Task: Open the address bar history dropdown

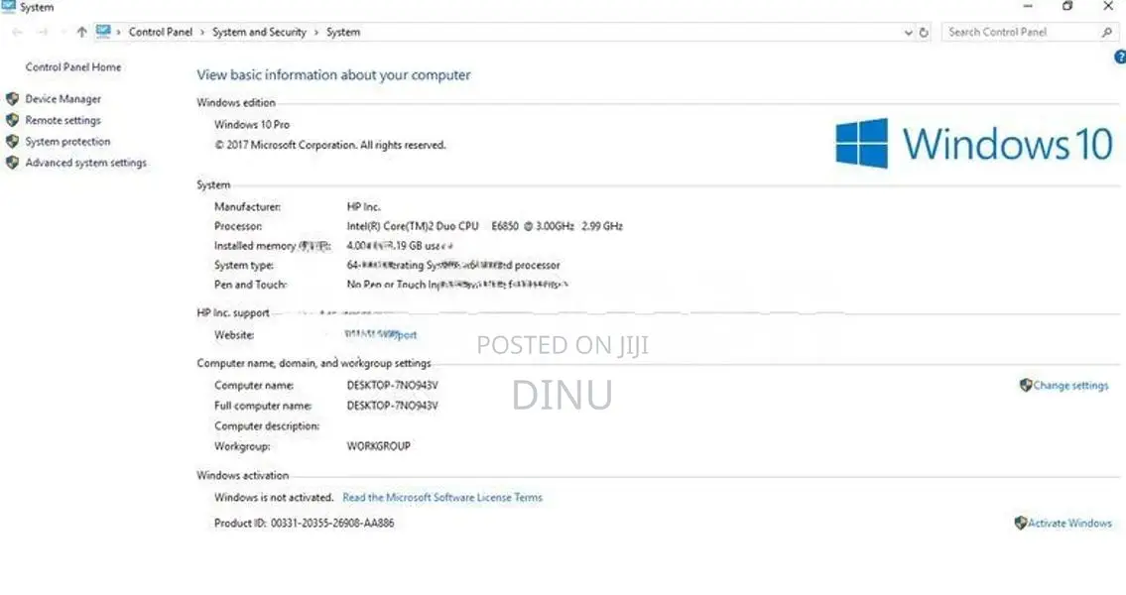Action: click(909, 33)
